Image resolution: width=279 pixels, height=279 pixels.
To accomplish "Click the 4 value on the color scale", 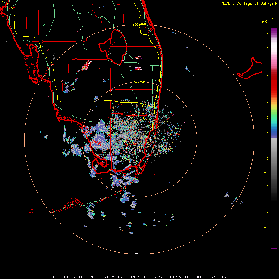I will pos(268,76).
